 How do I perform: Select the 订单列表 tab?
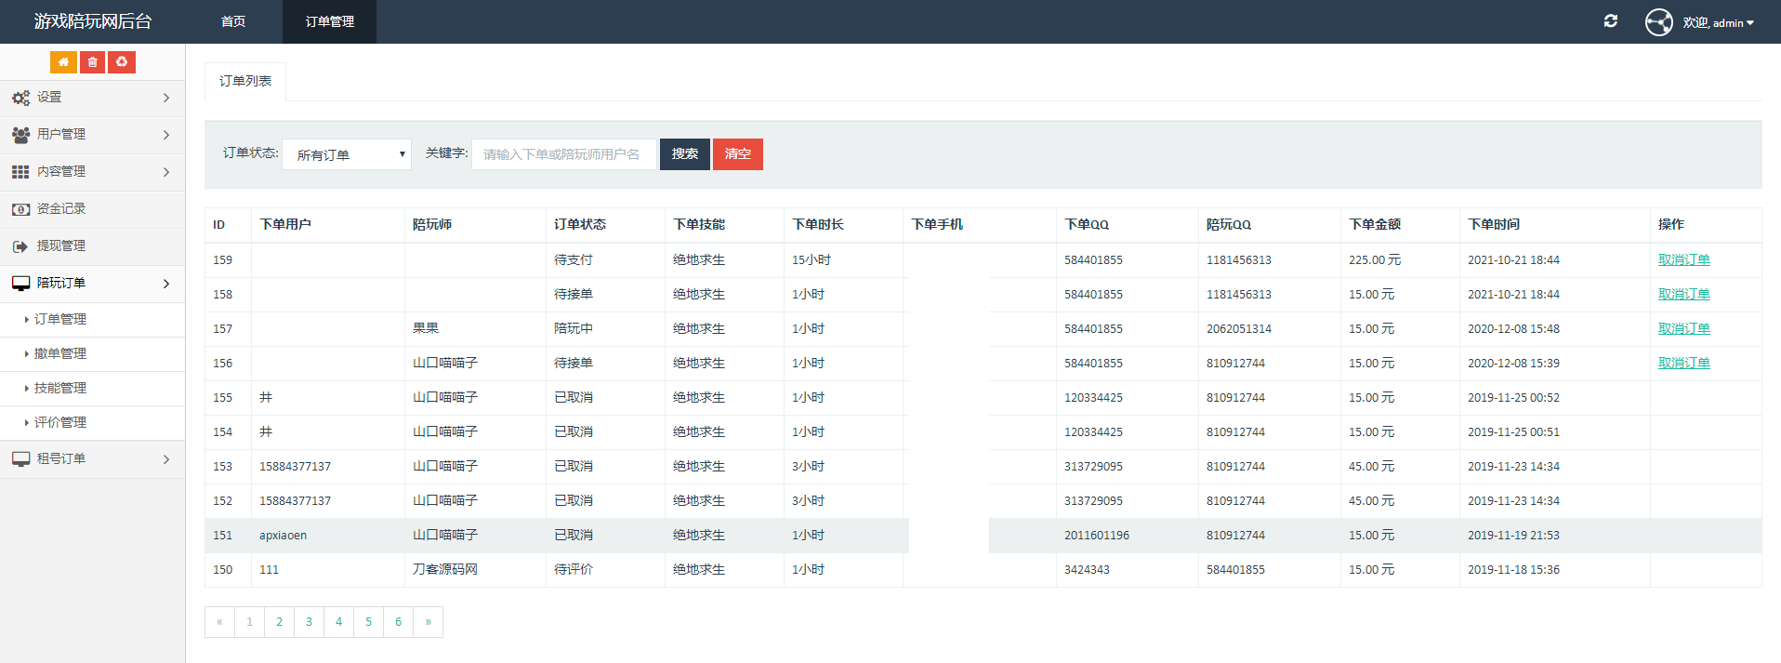tap(245, 82)
